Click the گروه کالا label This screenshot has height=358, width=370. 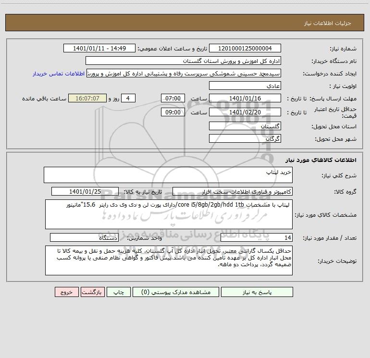[345, 192]
